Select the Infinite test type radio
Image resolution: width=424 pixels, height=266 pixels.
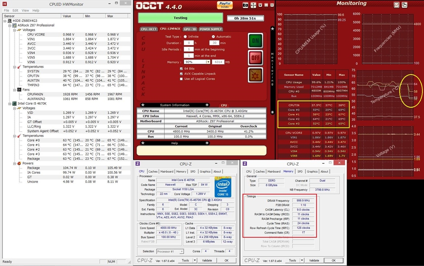coord(185,37)
